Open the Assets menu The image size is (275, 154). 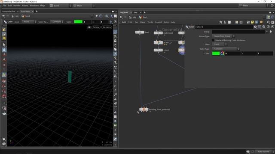25,6
